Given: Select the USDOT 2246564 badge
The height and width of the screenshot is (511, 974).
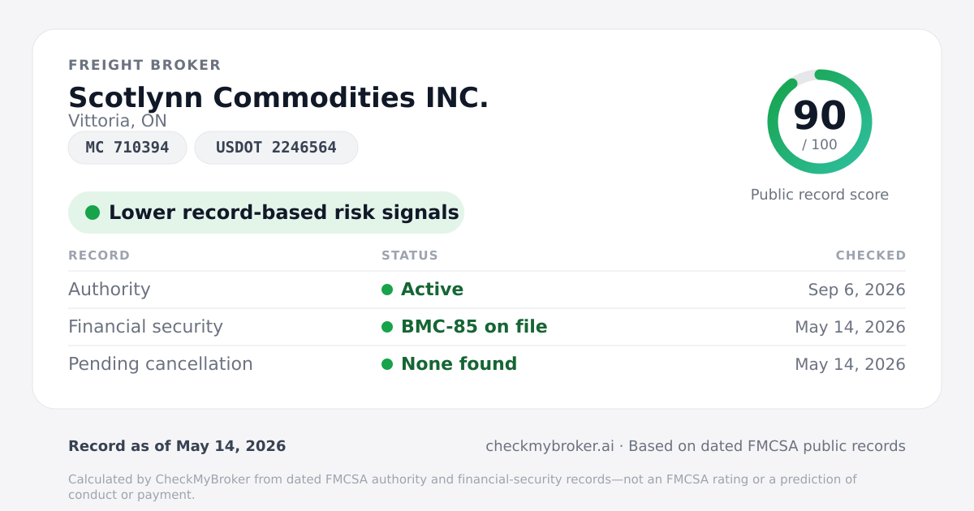Looking at the screenshot, I should [276, 148].
